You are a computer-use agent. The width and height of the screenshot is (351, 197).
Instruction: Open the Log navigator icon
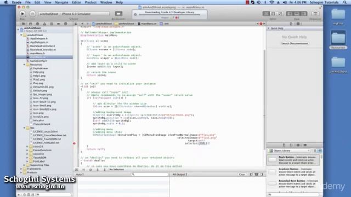pyautogui.click(x=66, y=24)
